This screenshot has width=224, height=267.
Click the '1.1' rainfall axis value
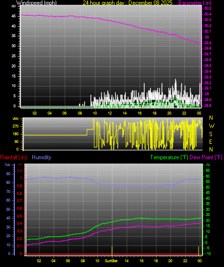[x=20, y=171]
